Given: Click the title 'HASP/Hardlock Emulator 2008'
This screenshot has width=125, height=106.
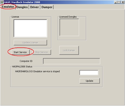Looking at the screenshot, I should (22, 2).
